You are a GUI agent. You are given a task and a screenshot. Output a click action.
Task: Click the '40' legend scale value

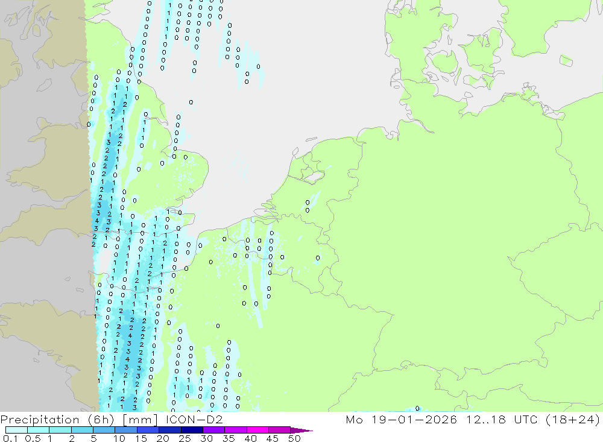point(251,438)
